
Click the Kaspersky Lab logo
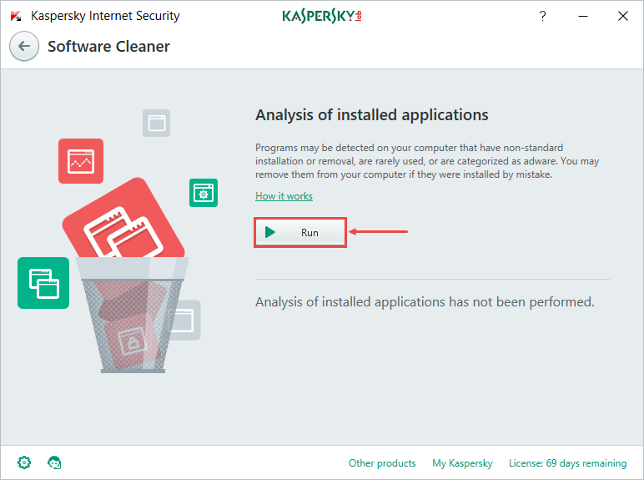[x=322, y=16]
